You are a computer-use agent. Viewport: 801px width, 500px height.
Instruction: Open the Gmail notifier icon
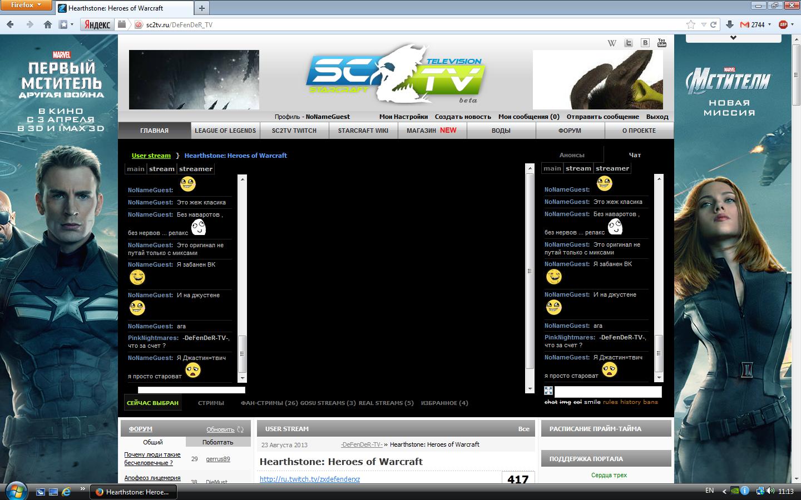[x=745, y=24]
